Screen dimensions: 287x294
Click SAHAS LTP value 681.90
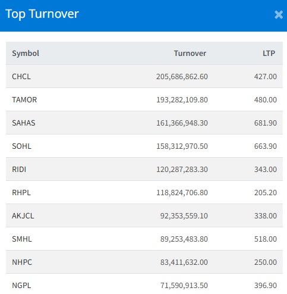pos(266,123)
